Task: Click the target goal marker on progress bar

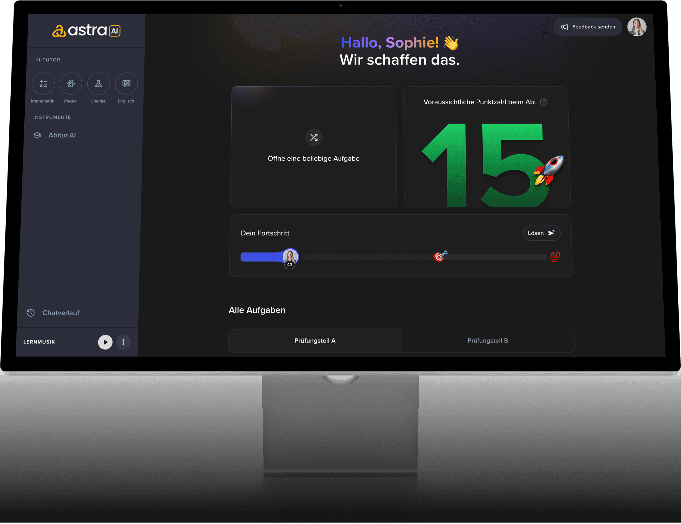Action: 440,256
